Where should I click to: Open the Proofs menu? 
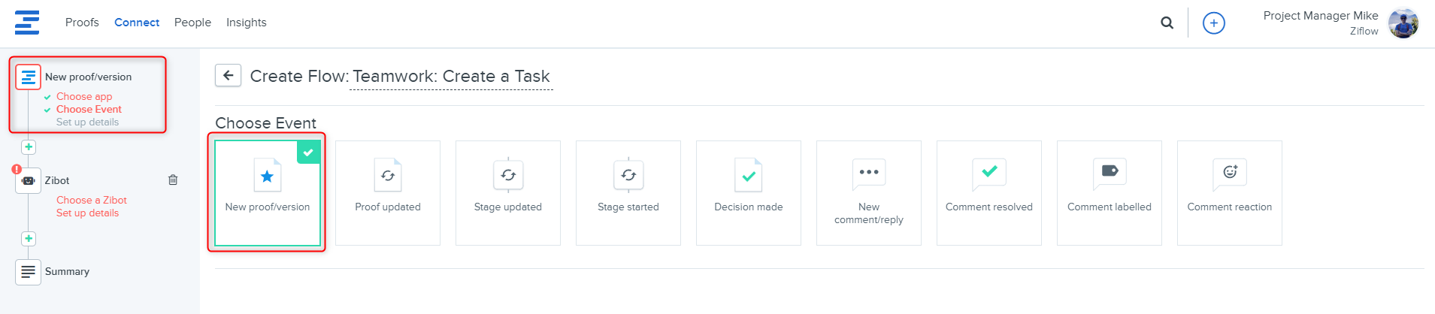click(82, 23)
